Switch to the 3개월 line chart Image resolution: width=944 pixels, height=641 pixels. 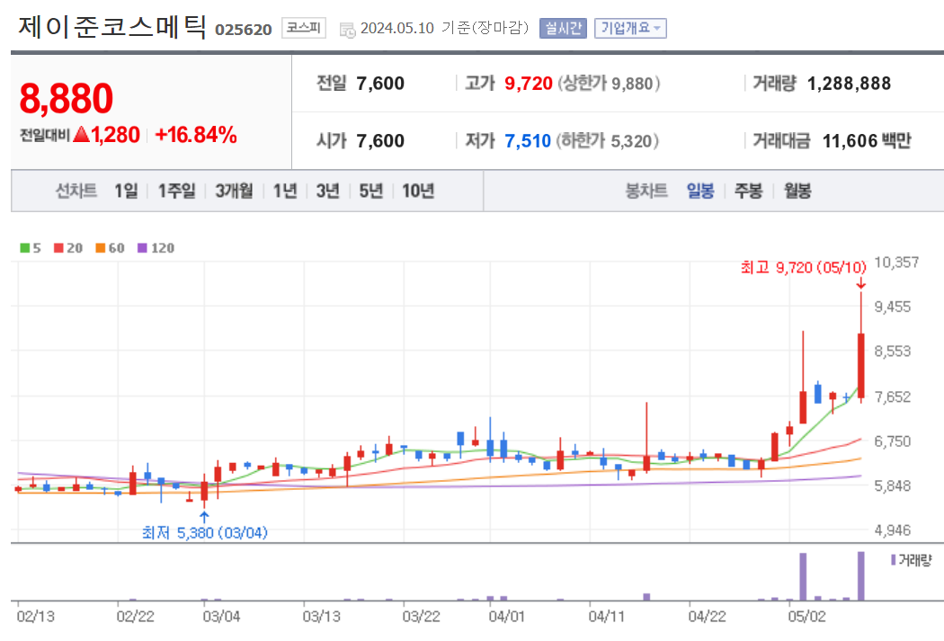(x=234, y=191)
